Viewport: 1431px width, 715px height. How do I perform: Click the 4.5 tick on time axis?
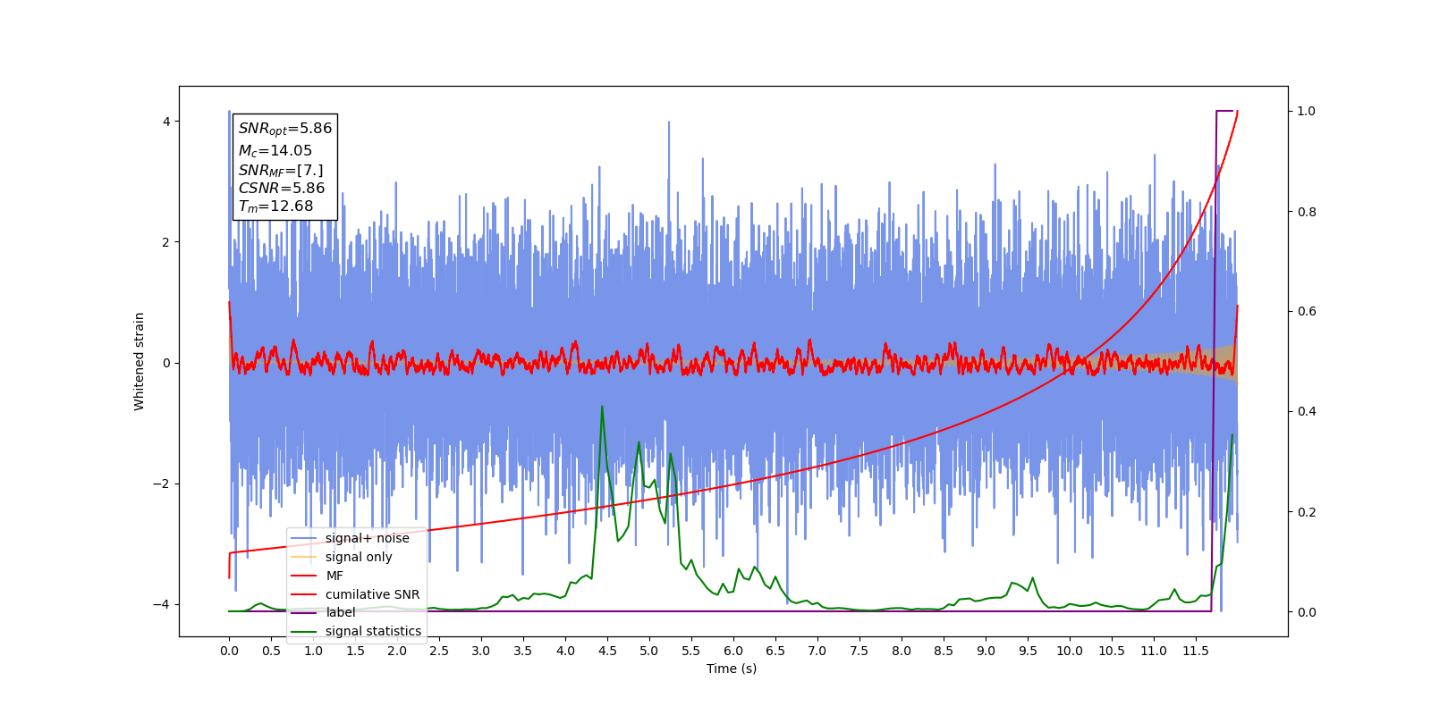tap(607, 651)
